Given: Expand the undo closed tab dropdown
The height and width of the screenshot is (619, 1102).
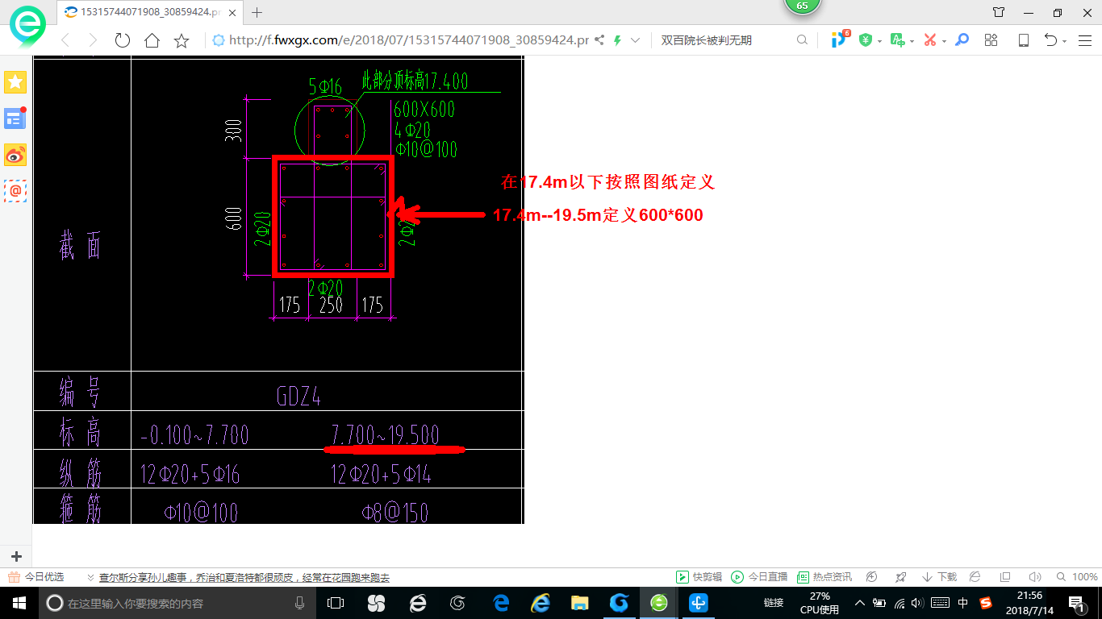Looking at the screenshot, I should pyautogui.click(x=1065, y=41).
